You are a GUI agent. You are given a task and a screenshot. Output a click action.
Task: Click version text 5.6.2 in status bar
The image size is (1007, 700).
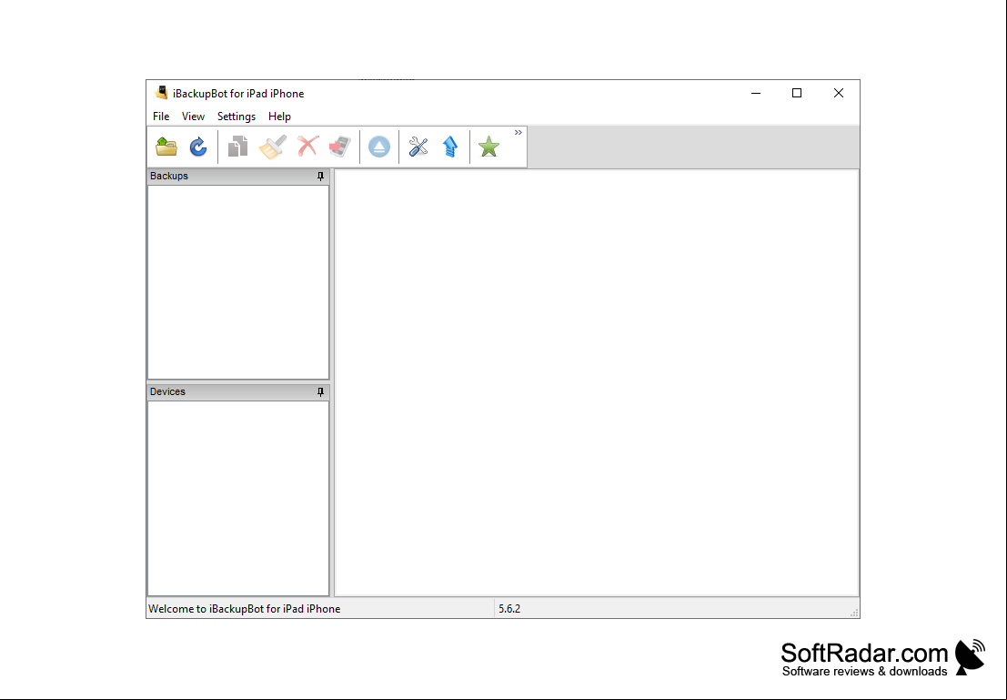click(509, 609)
